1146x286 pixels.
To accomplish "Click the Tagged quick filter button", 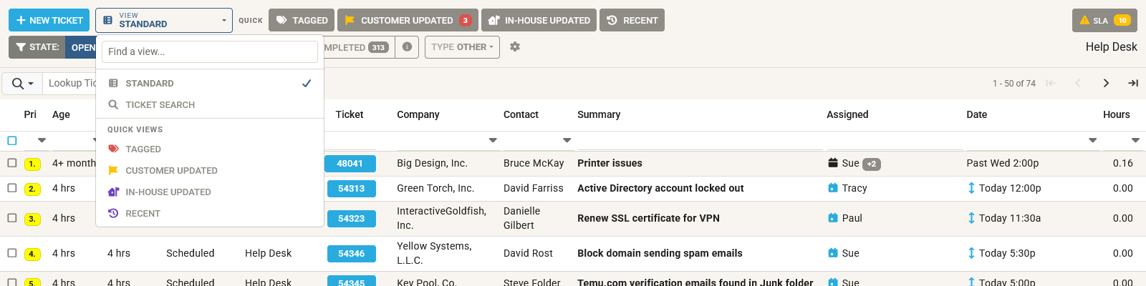I will coord(302,20).
